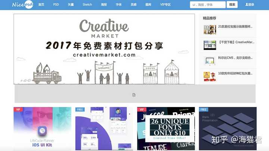Click the 搜索 button
This screenshot has width=269, height=151.
232,4
